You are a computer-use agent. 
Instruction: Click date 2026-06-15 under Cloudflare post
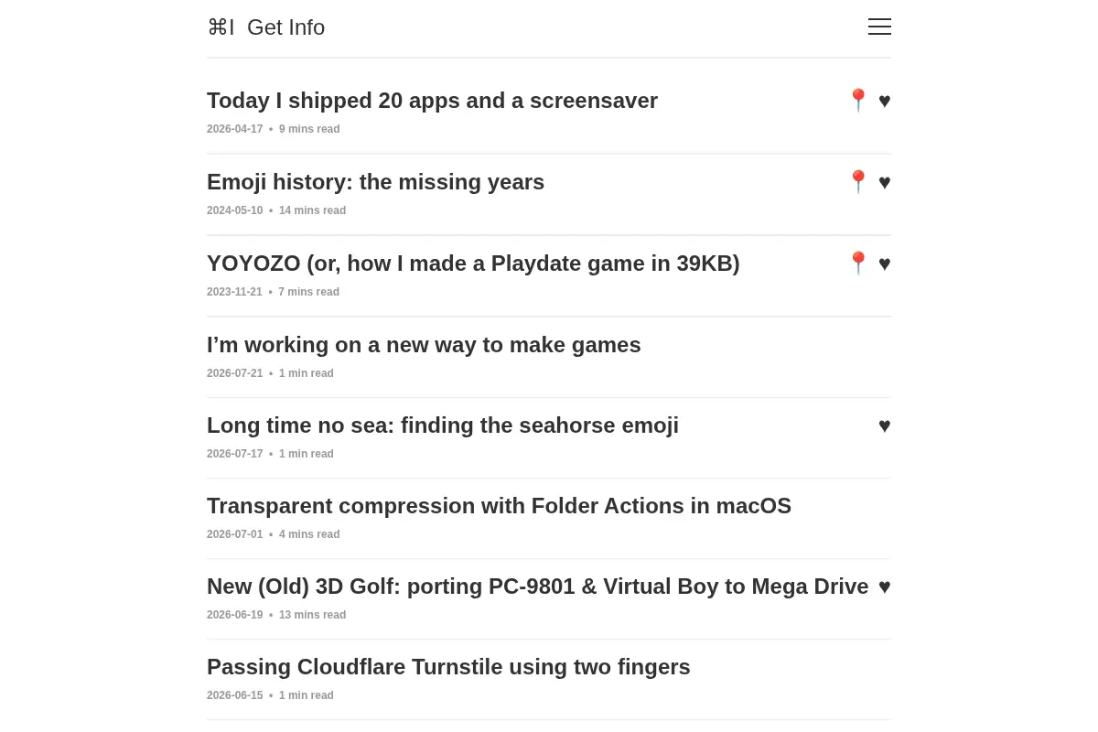pyautogui.click(x=234, y=695)
